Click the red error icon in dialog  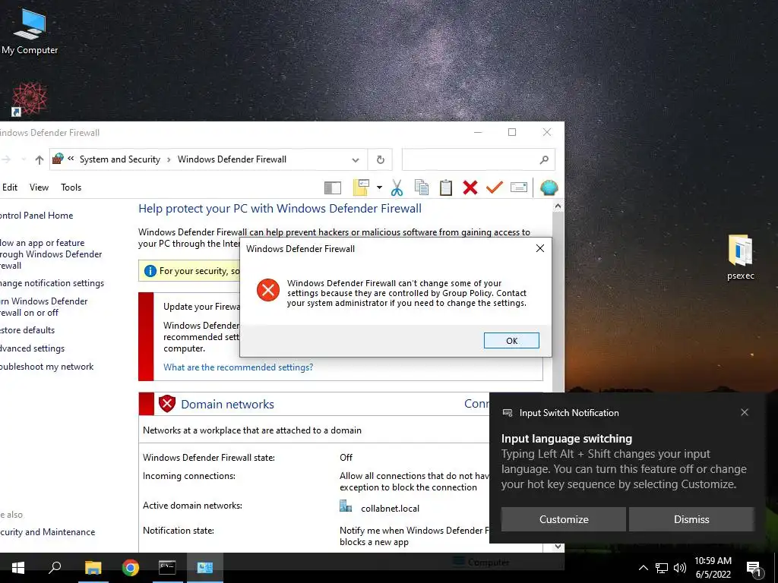pos(268,289)
